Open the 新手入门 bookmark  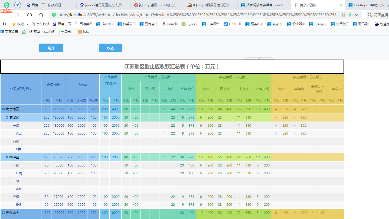[x=126, y=24]
